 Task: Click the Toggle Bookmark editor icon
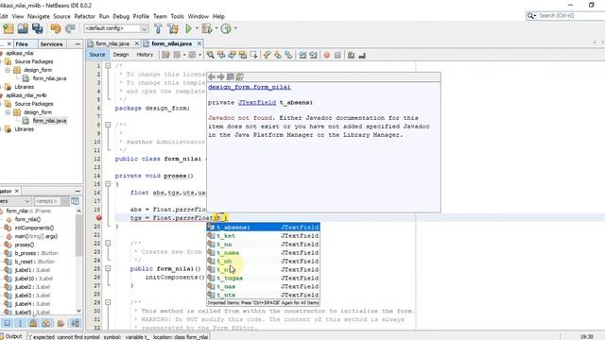click(288, 55)
